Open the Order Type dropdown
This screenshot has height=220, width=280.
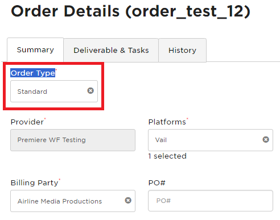click(x=54, y=92)
